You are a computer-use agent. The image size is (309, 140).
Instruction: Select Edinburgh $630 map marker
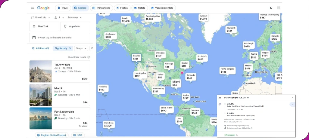point(249,45)
